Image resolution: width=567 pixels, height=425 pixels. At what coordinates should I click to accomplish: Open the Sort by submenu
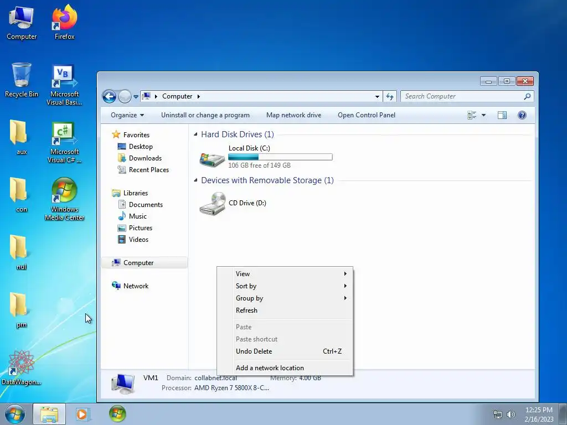point(285,286)
